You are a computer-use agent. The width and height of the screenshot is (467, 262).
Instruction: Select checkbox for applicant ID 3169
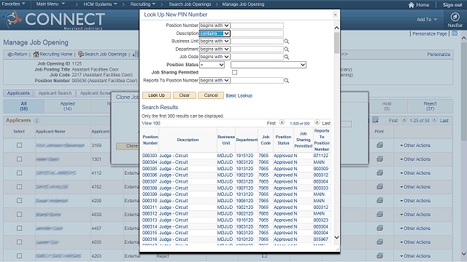[20, 146]
